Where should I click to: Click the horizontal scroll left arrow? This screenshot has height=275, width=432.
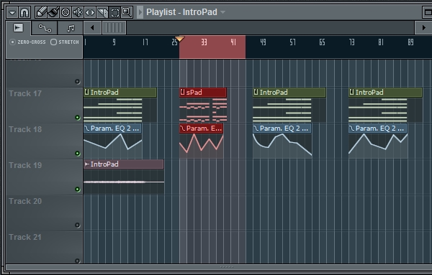(92, 28)
